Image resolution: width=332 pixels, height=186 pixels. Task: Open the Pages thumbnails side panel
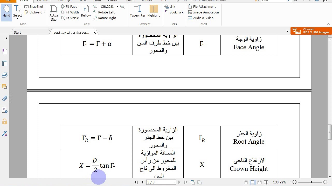5,63
